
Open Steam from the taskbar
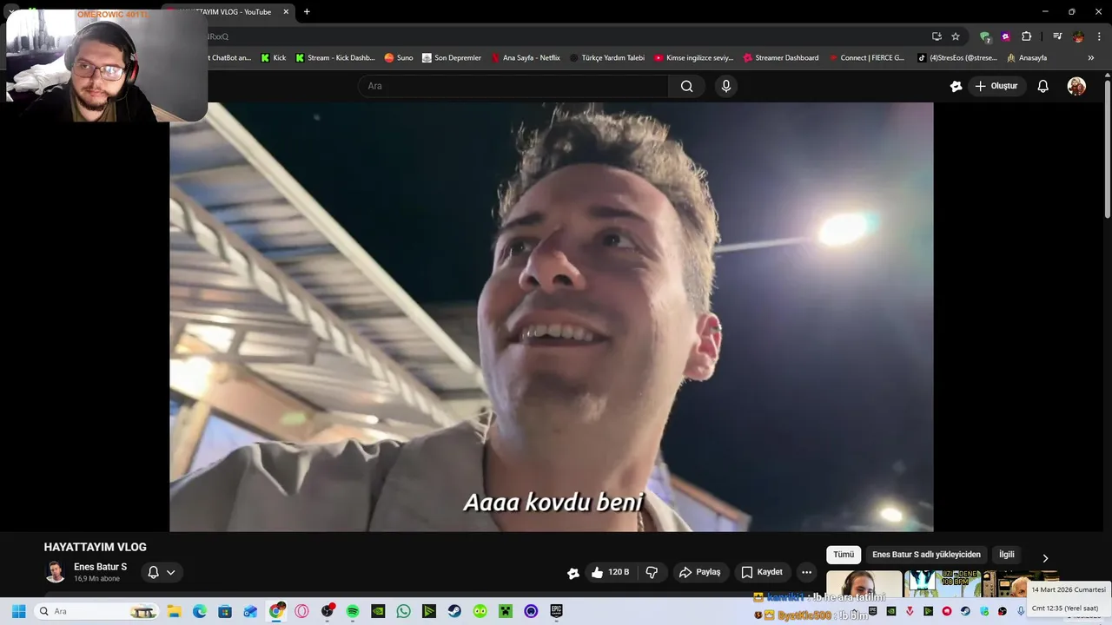[x=454, y=611]
